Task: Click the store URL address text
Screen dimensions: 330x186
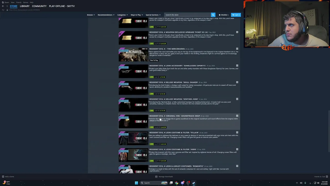Action: [24, 10]
